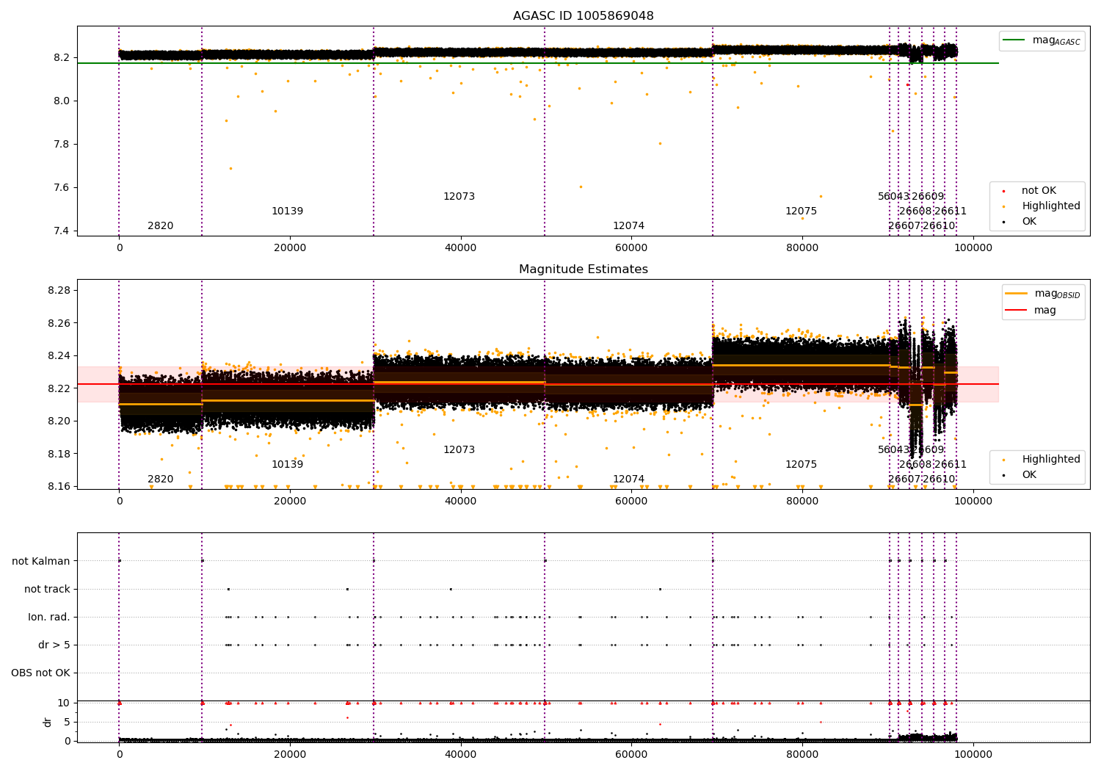This screenshot has height=771, width=1101.
Task: Click 'Highlighted' in the AGASC ID plot legend
Action: click(1050, 206)
